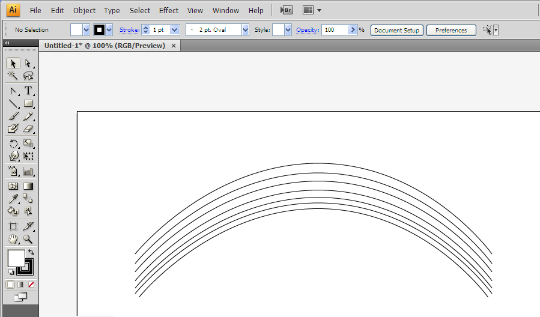540x317 pixels.
Task: Pick the Paintbrush tool
Action: (13, 116)
